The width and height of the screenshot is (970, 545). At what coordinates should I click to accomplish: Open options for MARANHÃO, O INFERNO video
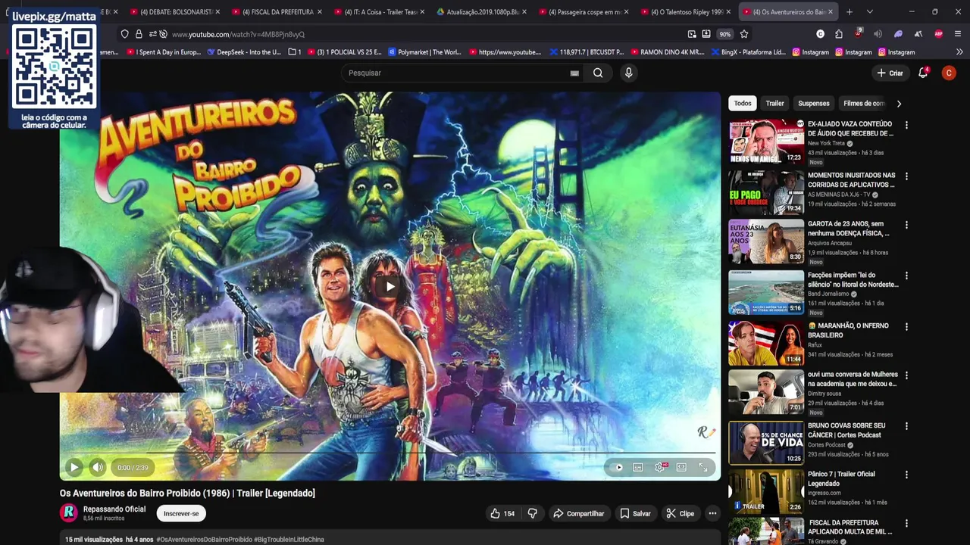pyautogui.click(x=906, y=327)
